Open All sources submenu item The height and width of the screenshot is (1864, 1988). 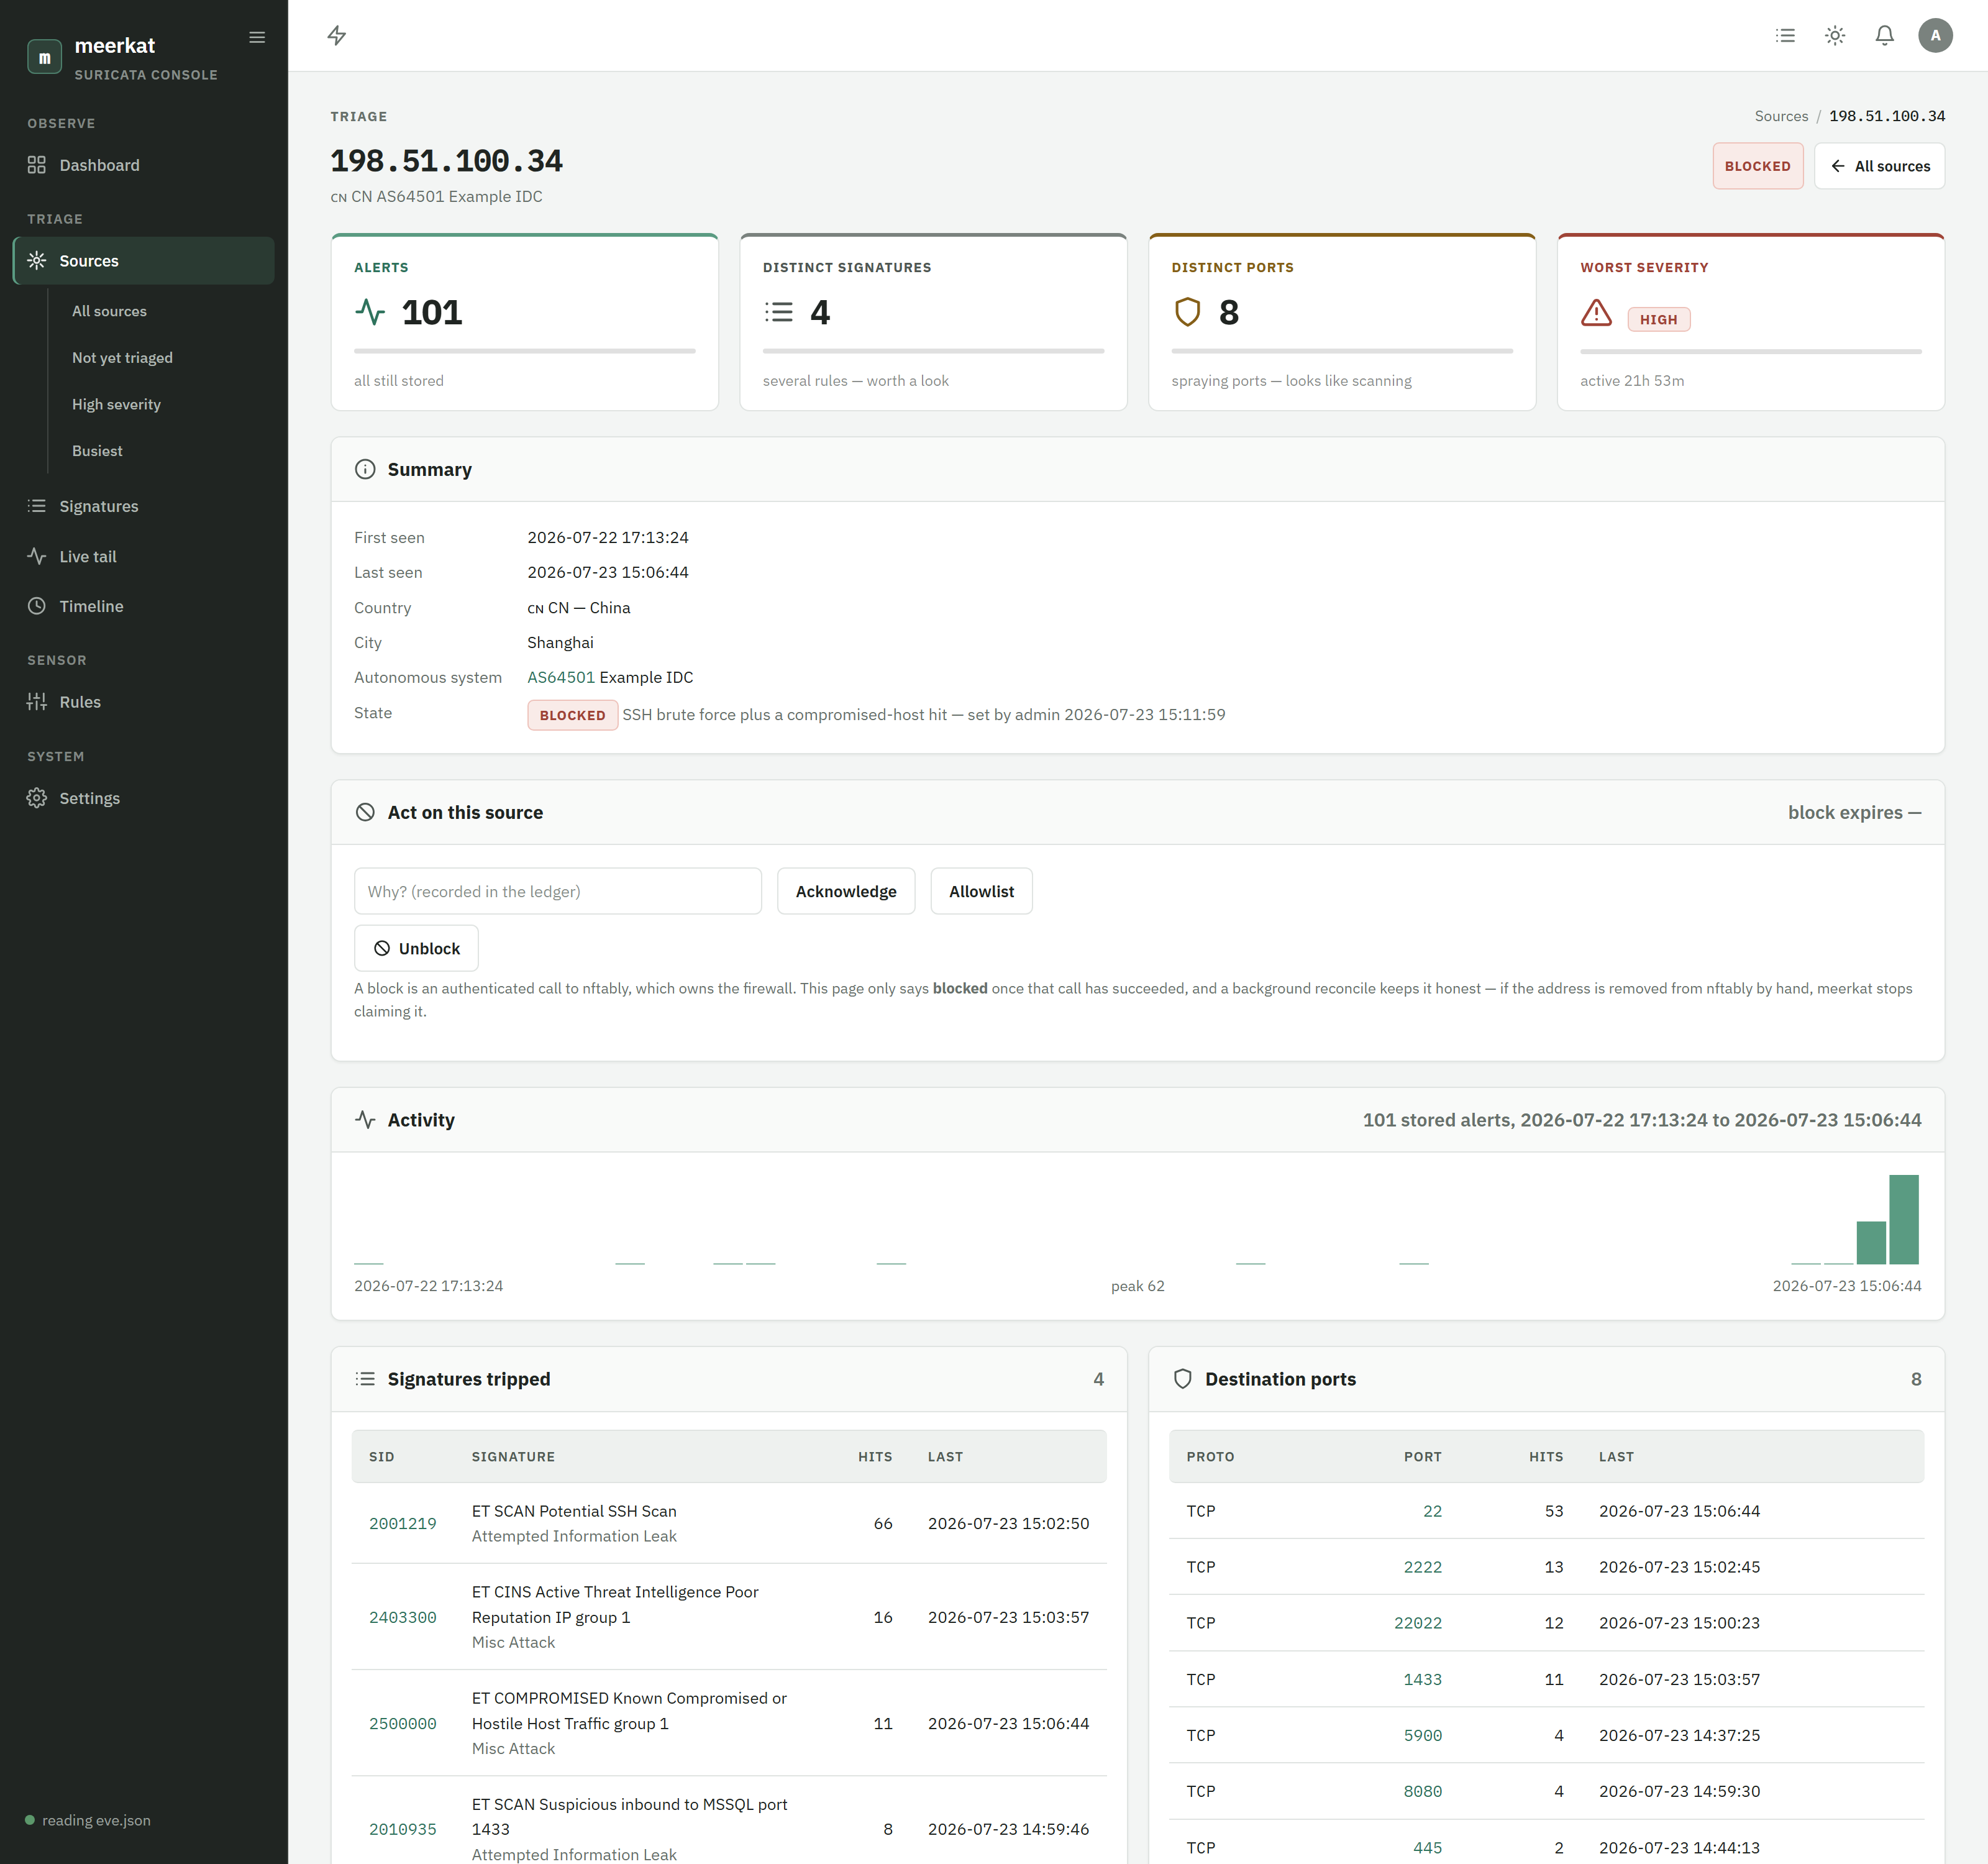tap(109, 311)
